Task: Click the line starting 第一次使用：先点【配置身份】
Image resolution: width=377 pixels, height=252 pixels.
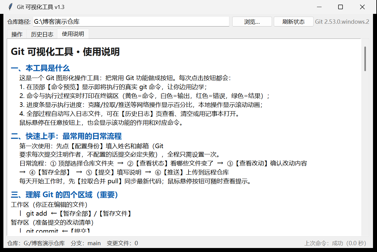Action: (x=91, y=145)
